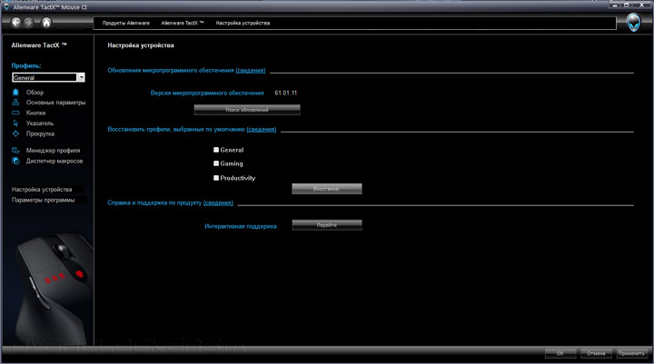This screenshot has width=654, height=364.
Task: Click the Alienware TactX sidebar heading
Action: (x=39, y=45)
